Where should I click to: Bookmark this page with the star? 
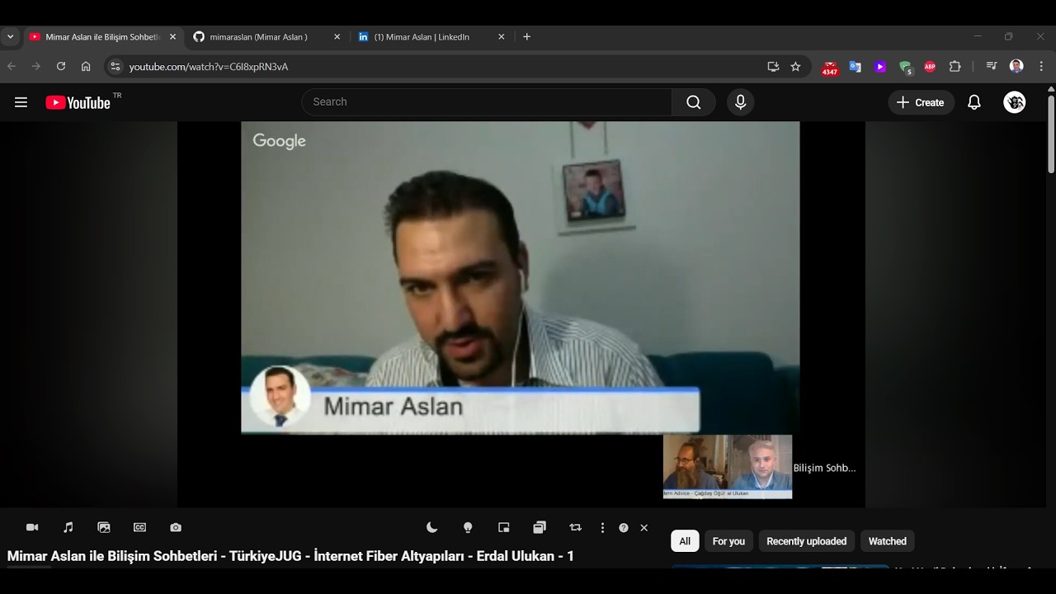click(x=795, y=67)
